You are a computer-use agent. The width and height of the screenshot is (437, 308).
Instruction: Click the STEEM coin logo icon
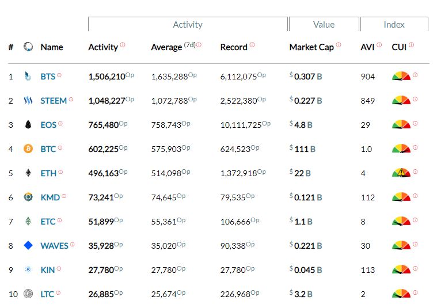tap(28, 100)
